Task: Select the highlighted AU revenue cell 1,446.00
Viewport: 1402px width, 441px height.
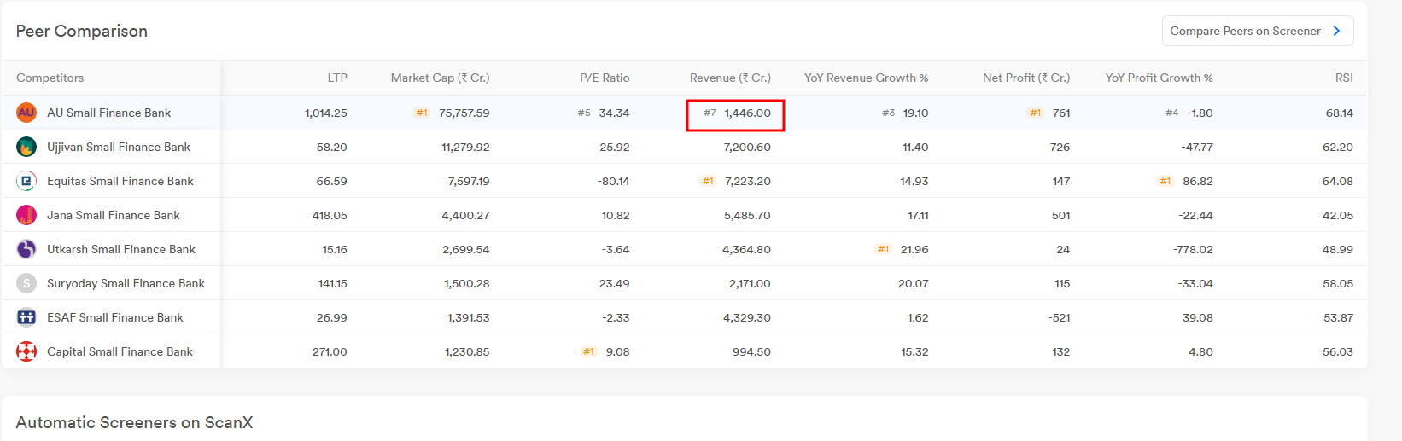Action: 736,113
